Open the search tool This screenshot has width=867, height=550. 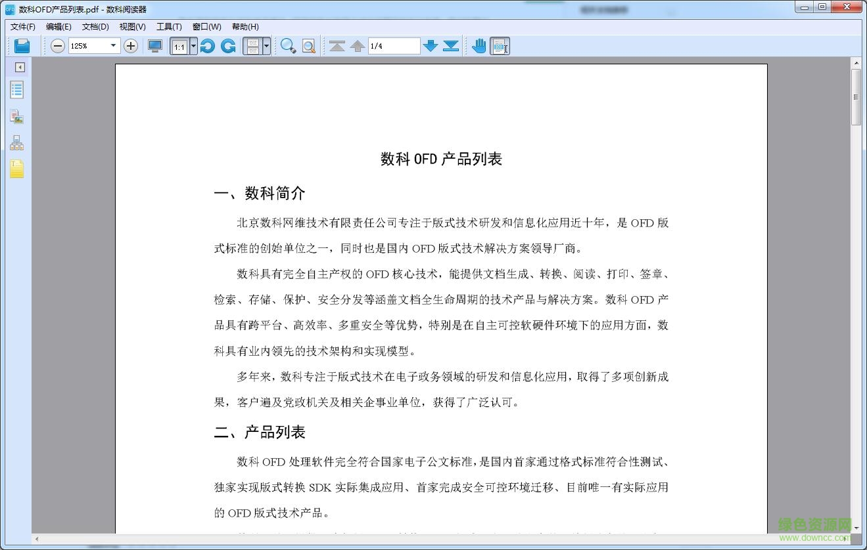coord(289,46)
